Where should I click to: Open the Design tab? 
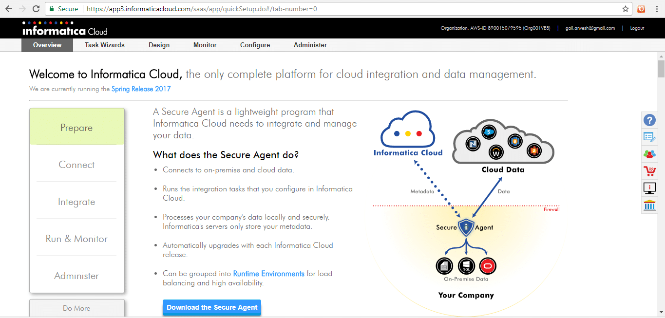pyautogui.click(x=159, y=45)
